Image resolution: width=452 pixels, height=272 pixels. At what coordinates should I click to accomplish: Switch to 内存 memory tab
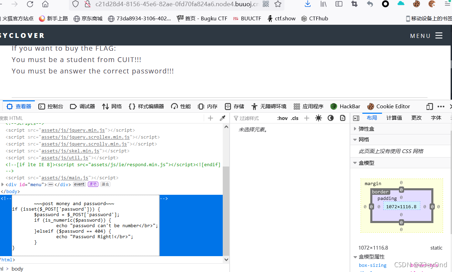[x=208, y=107]
